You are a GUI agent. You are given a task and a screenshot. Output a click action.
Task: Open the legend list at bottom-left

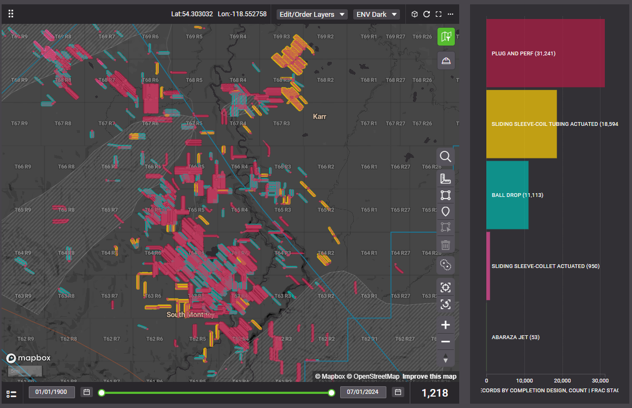[11, 394]
